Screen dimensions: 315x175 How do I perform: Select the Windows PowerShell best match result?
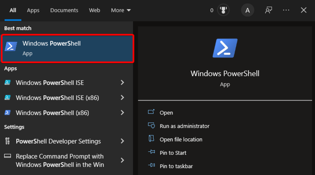(x=68, y=48)
